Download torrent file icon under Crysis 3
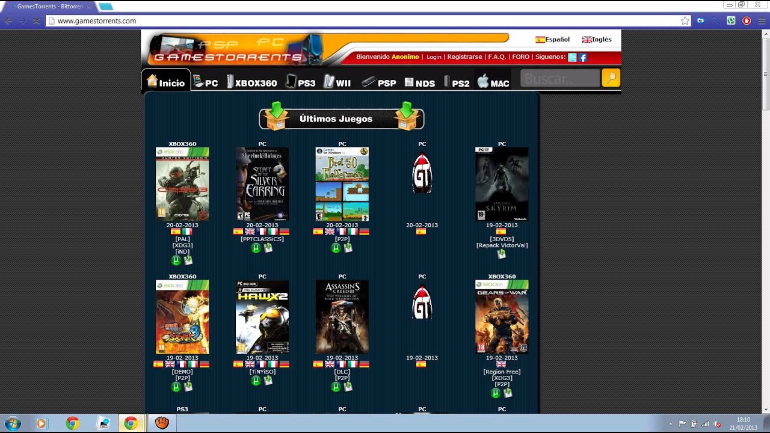The image size is (770, 433). click(x=188, y=260)
